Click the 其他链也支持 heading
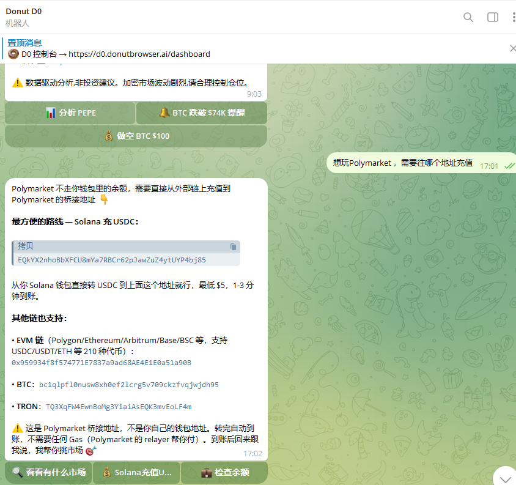Viewport: 516px width, 485px height. (x=40, y=318)
